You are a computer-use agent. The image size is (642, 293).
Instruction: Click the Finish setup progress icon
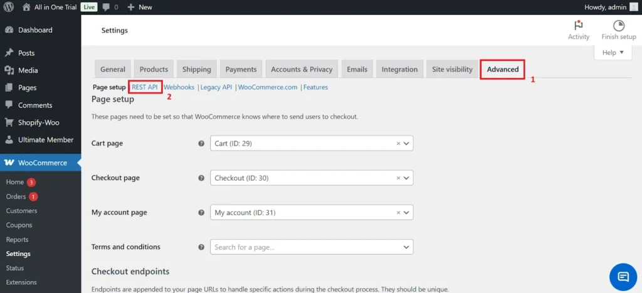pos(618,26)
